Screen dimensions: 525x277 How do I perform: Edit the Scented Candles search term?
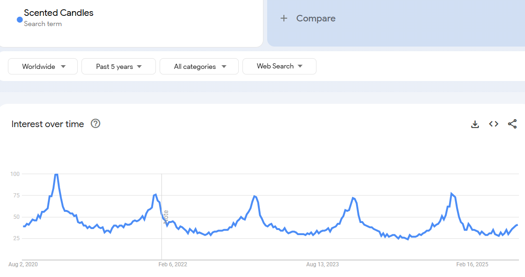coord(59,13)
